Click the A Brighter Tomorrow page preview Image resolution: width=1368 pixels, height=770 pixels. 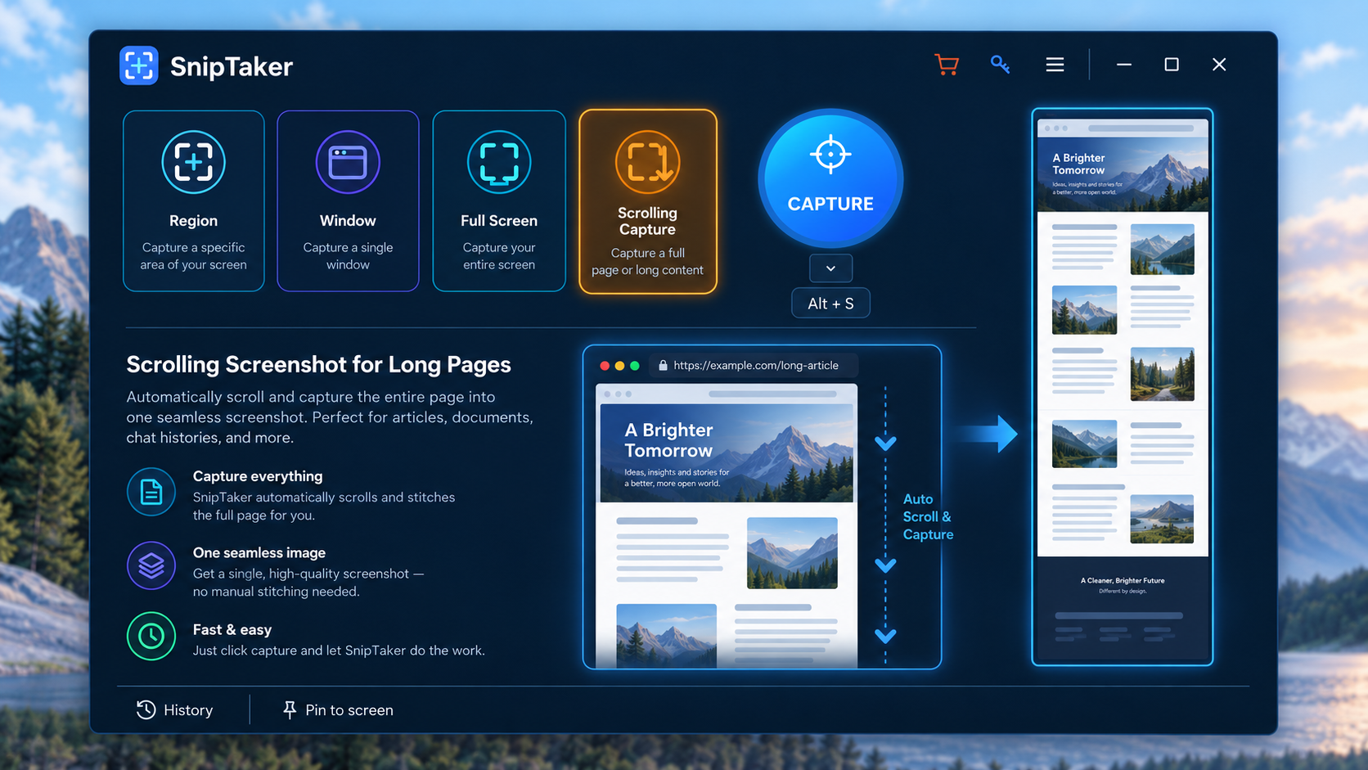727,525
